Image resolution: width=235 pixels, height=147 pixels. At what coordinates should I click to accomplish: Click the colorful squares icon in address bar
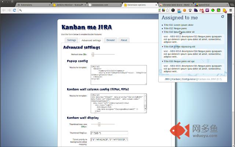point(163,10)
